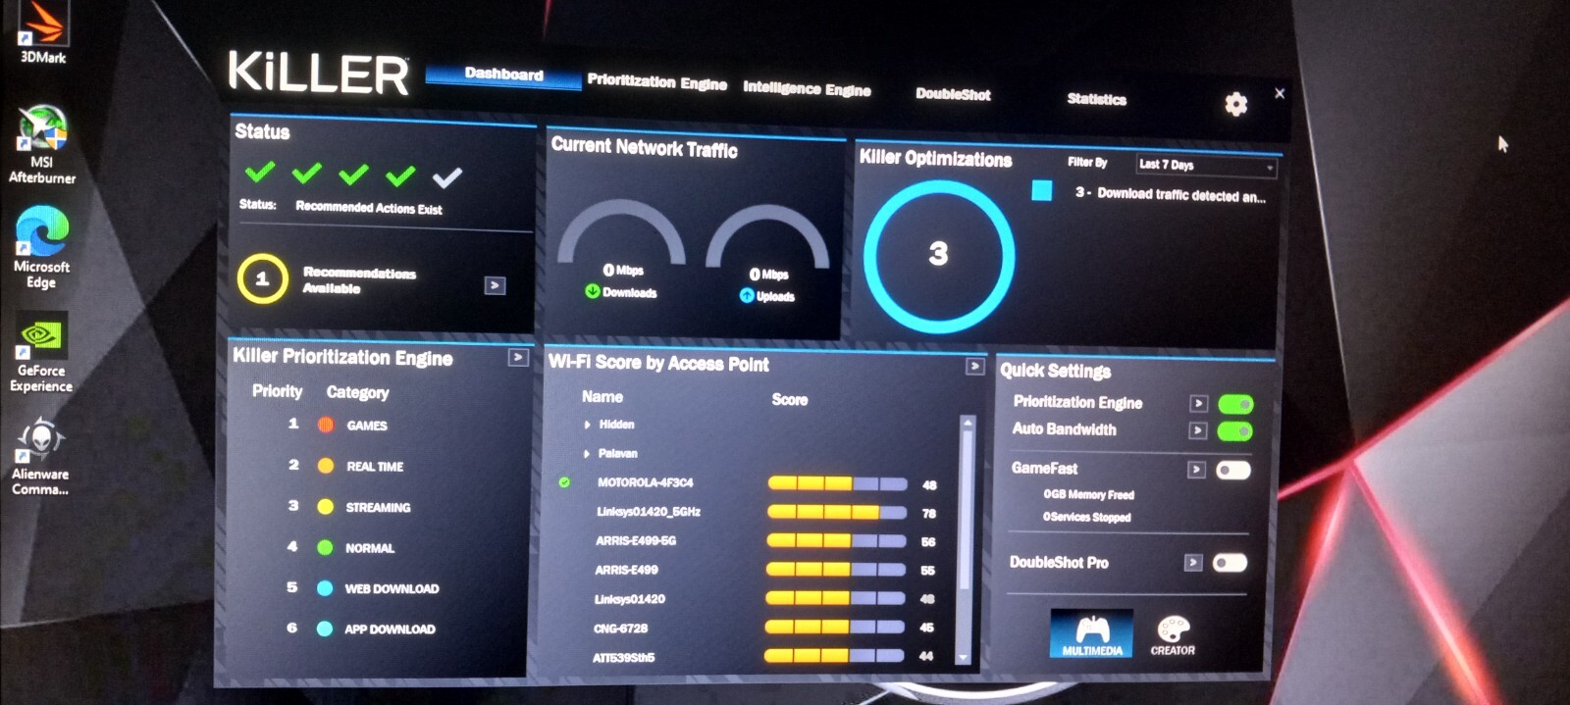The height and width of the screenshot is (705, 1570).
Task: Click the ARRIS-E499-5G score bar
Action: click(x=837, y=540)
